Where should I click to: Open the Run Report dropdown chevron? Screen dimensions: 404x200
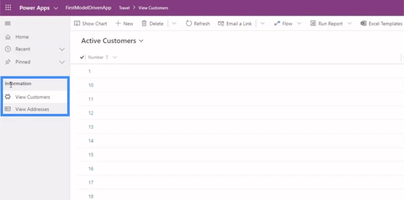[x=349, y=23]
